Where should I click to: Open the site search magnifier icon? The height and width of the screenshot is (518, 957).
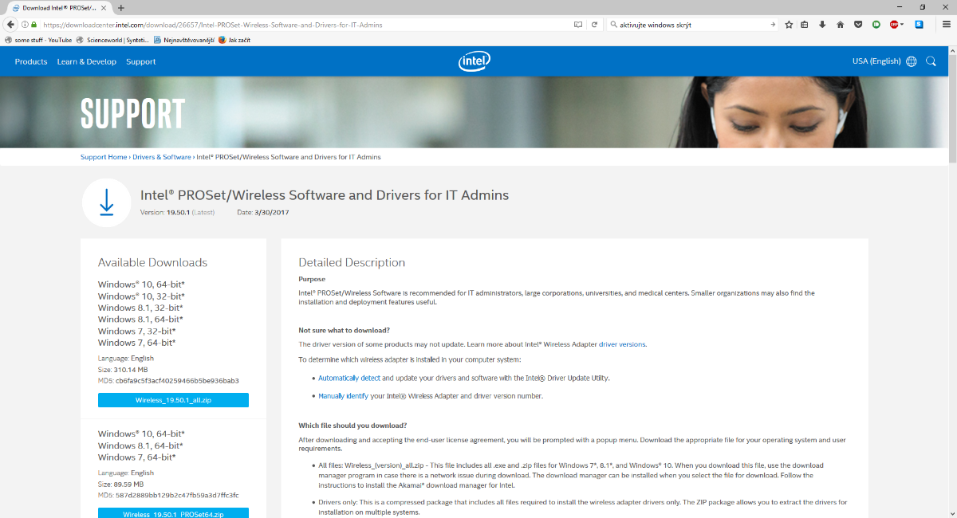click(931, 61)
